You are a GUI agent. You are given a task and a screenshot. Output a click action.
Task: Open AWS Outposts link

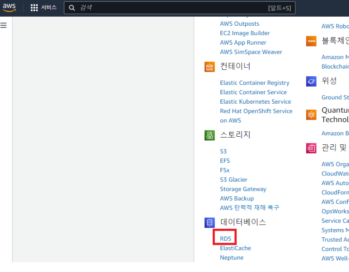(239, 24)
